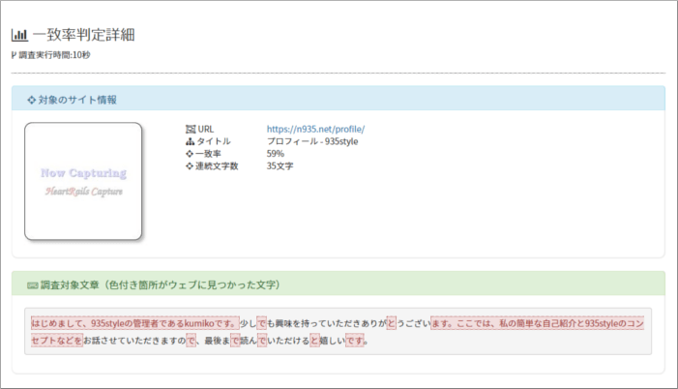The width and height of the screenshot is (678, 389).
Task: Click the icon beside 一致率
Action: pos(190,154)
